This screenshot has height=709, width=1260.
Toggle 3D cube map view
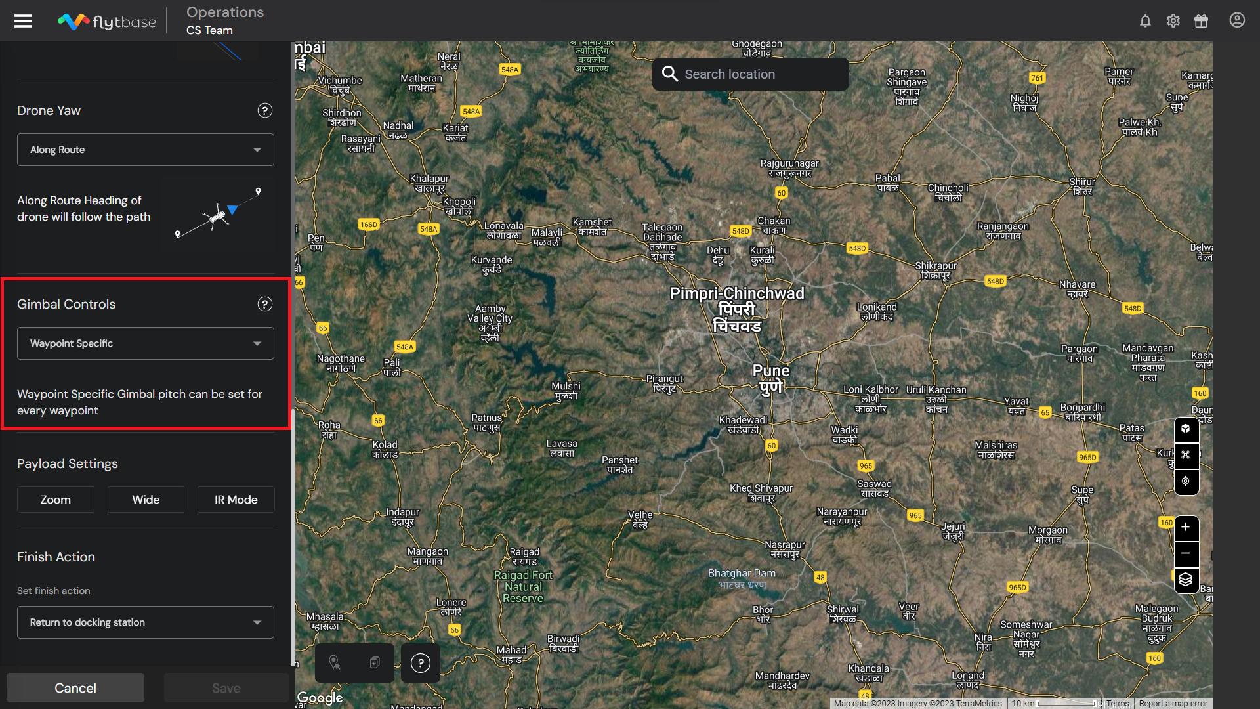(x=1186, y=429)
